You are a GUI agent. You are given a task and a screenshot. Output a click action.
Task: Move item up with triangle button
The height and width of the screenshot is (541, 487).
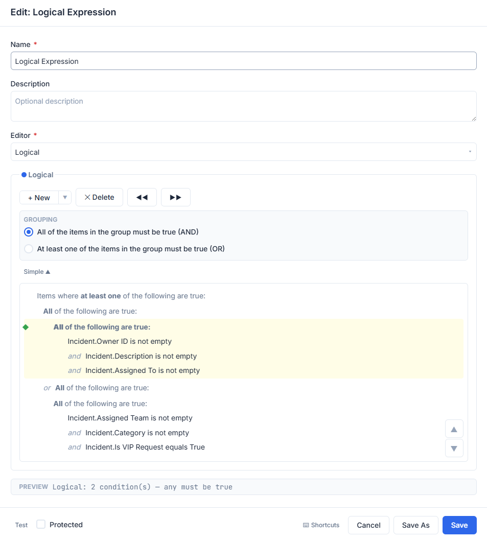click(x=454, y=429)
